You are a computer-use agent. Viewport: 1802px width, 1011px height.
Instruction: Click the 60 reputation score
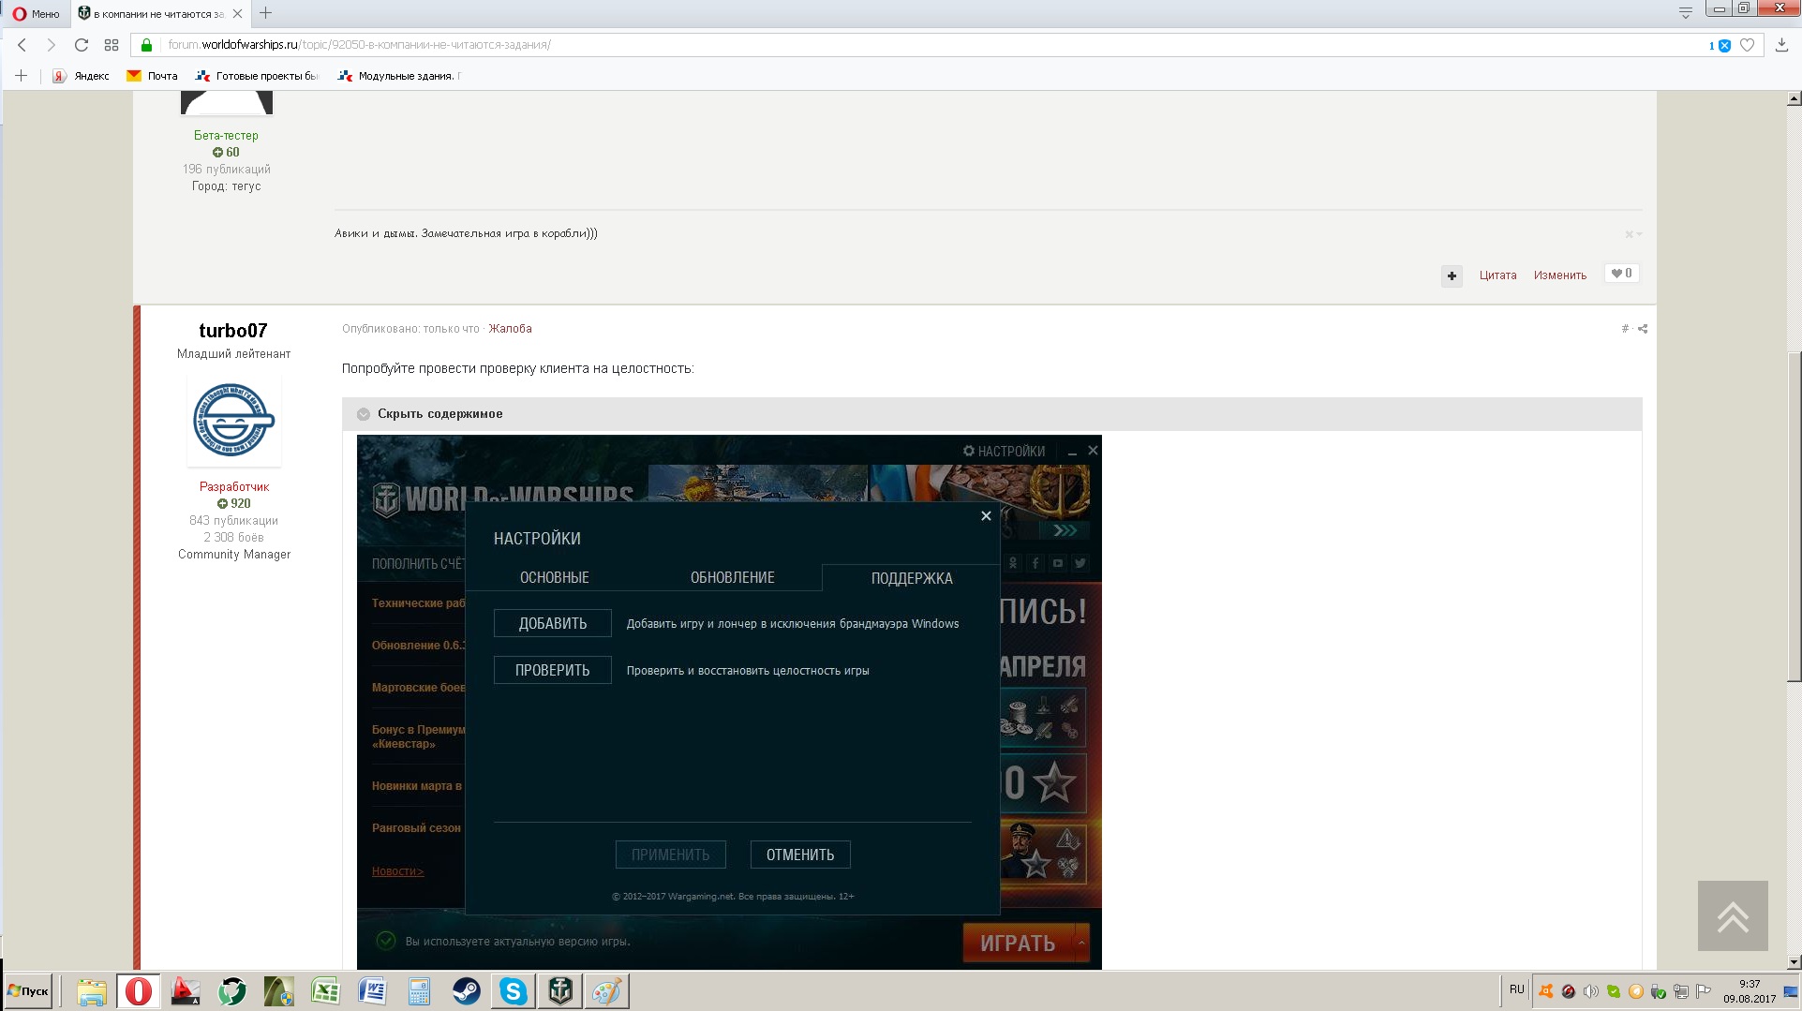pyautogui.click(x=226, y=153)
